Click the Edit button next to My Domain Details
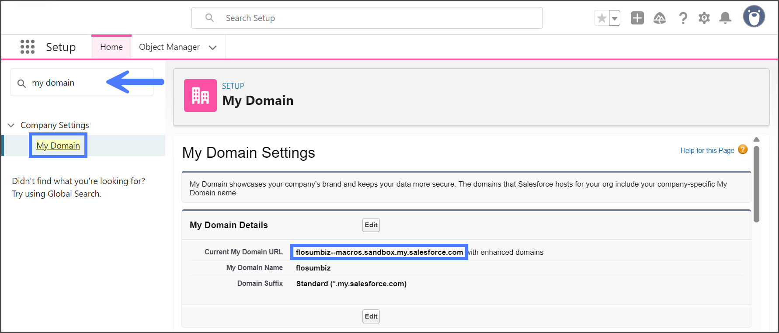Screen dimensions: 779x333 (371, 225)
